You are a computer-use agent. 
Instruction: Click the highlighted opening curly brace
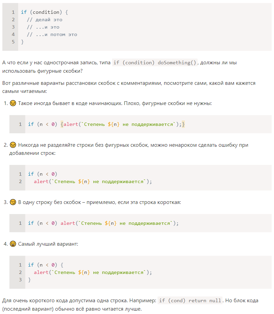(62, 125)
